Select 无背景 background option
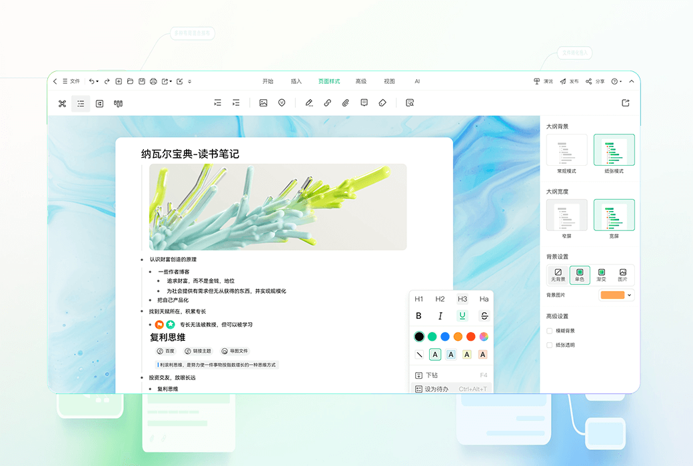The image size is (693, 466). point(558,275)
